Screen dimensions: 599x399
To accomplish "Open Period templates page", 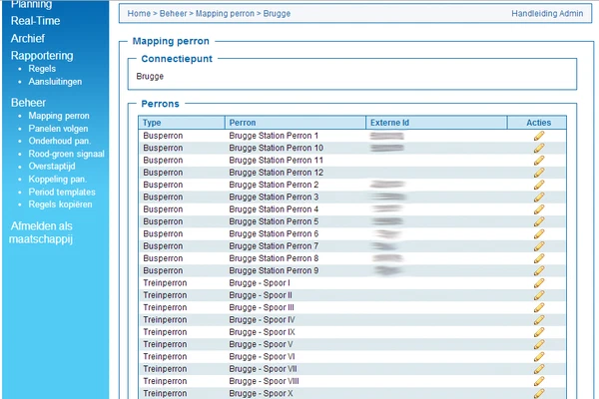I will [62, 193].
